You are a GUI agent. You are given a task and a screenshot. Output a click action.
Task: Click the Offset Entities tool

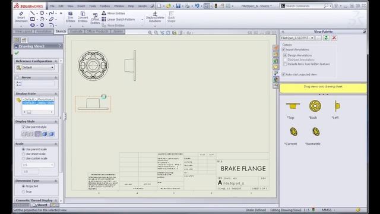pos(95,18)
